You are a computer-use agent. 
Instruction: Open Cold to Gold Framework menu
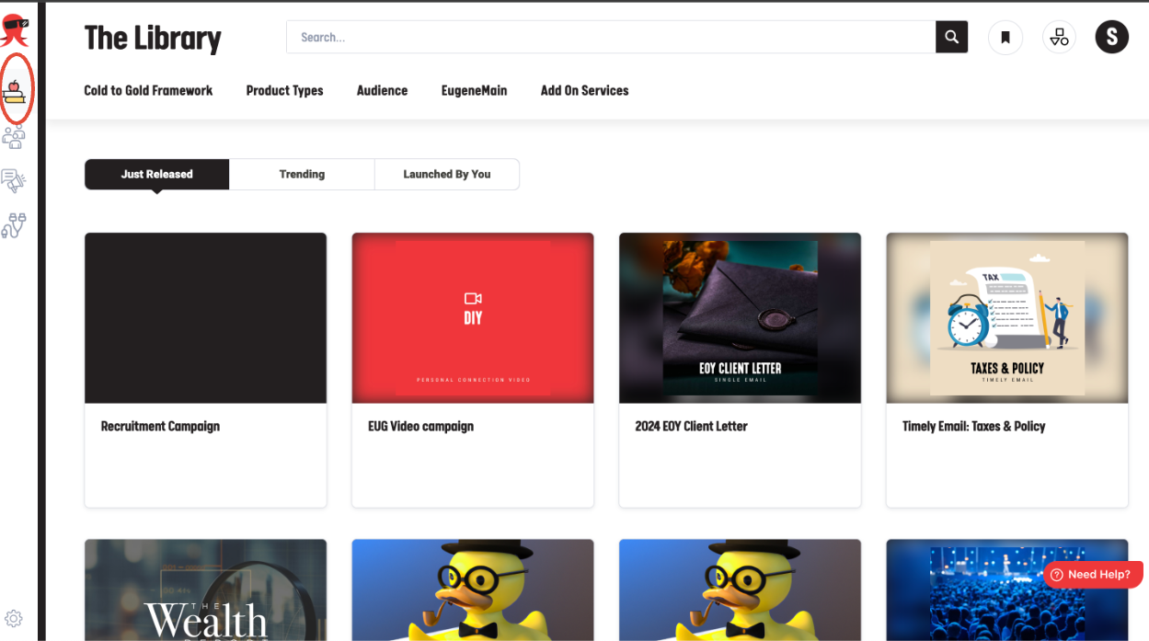coord(148,90)
